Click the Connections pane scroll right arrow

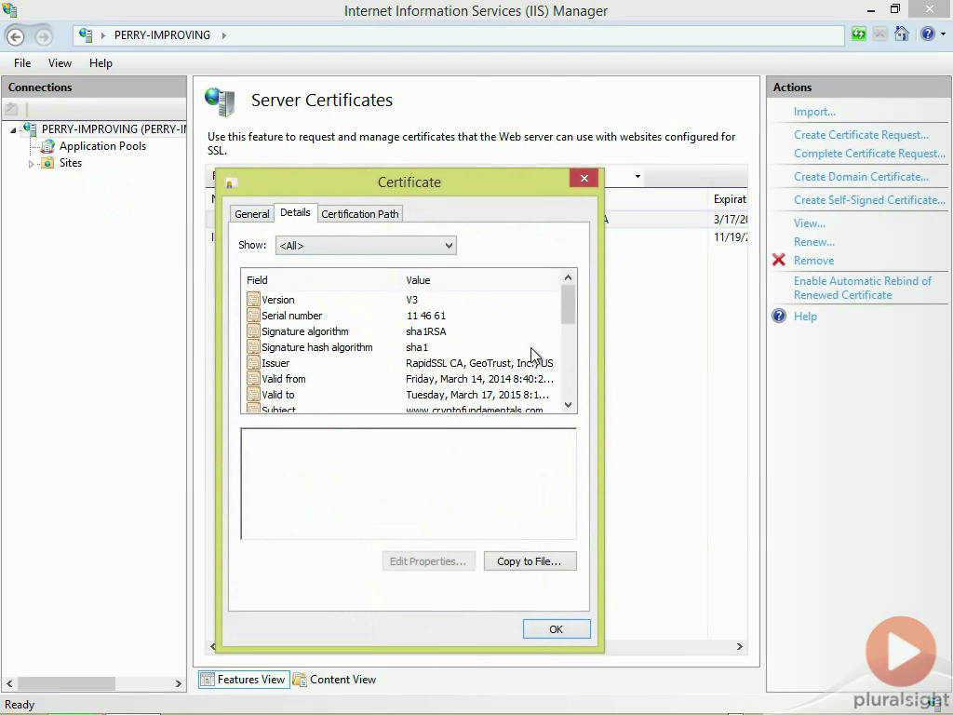tap(178, 684)
